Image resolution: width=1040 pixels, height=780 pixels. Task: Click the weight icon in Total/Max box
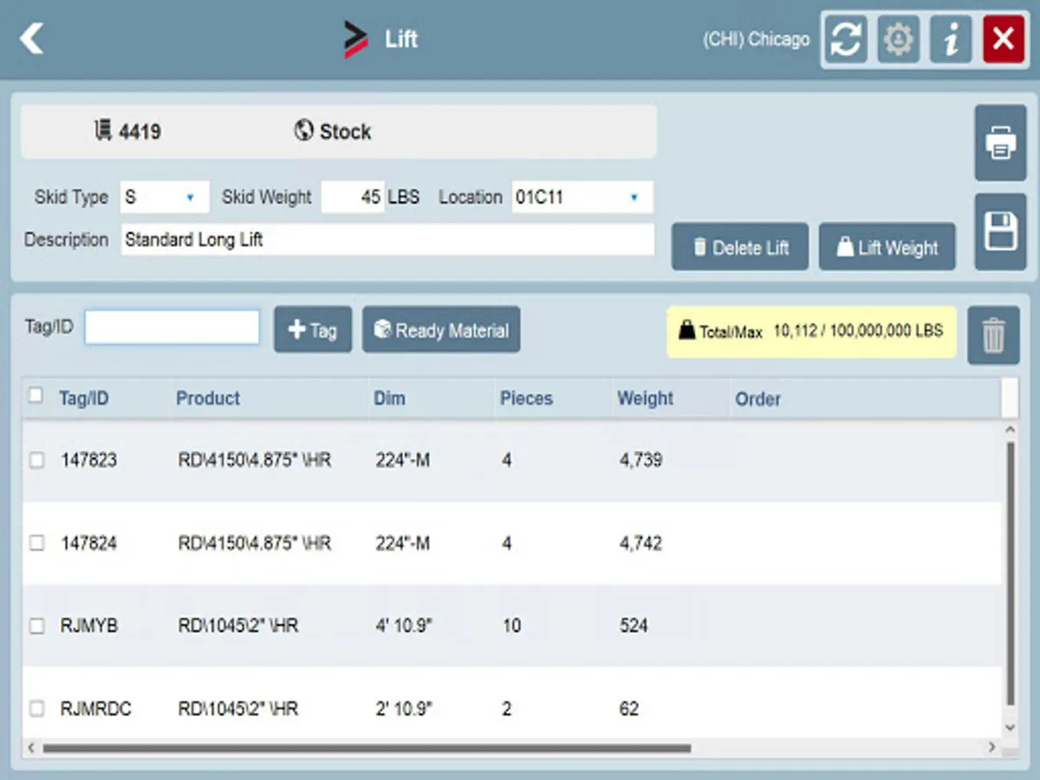(x=686, y=331)
